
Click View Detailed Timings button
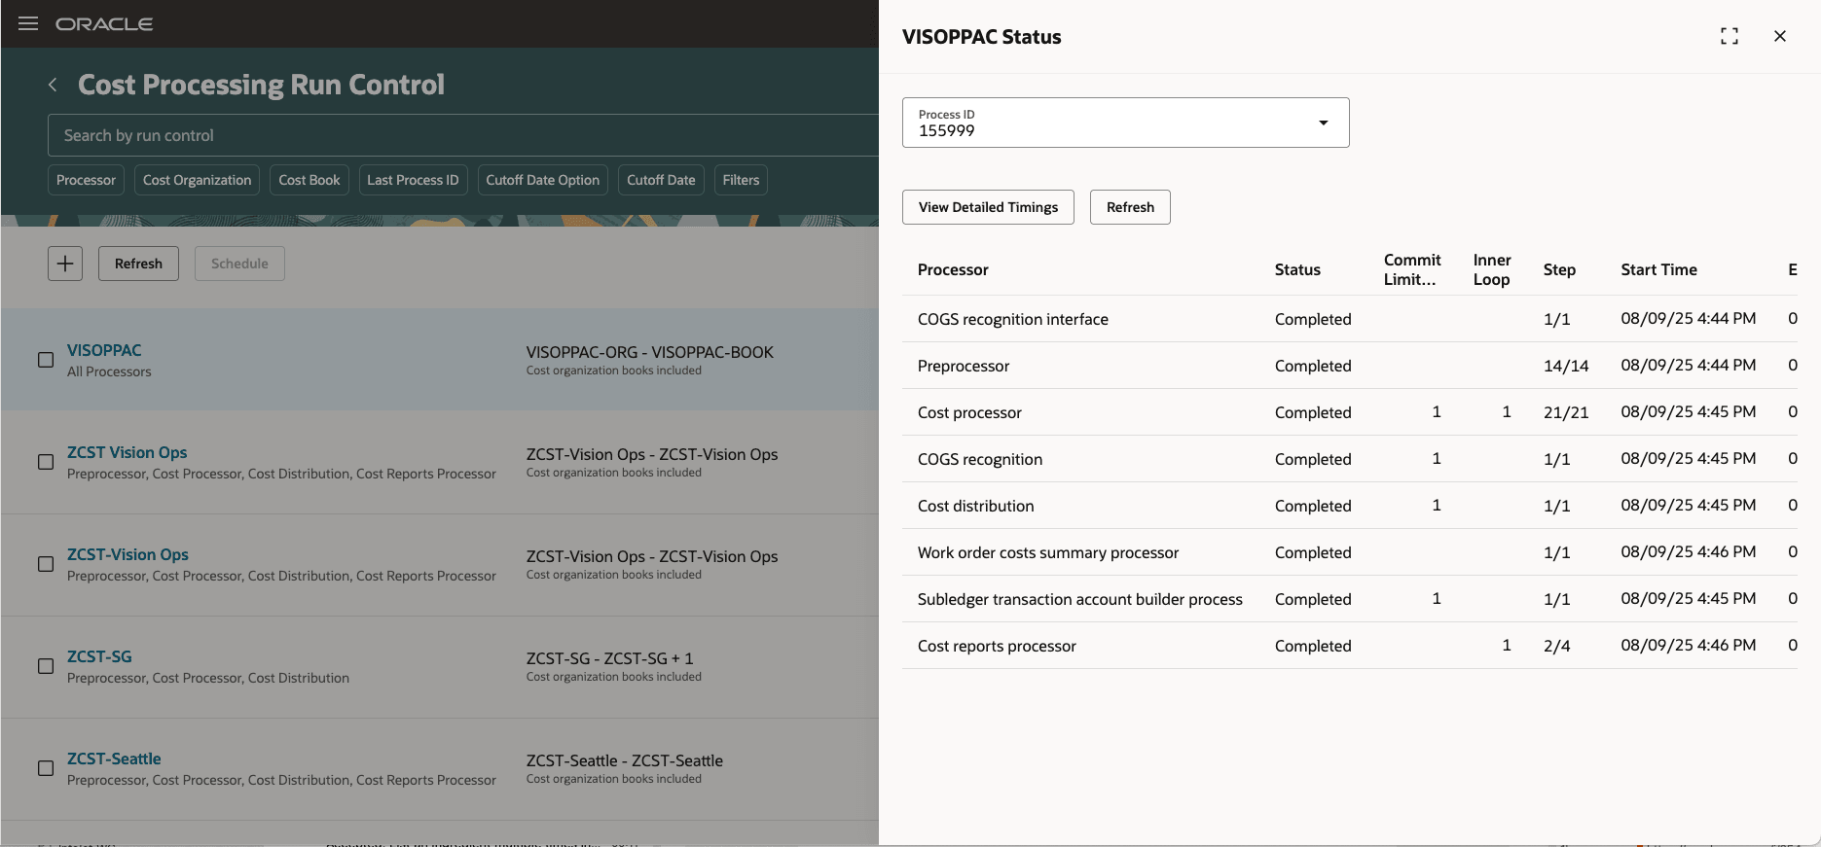point(988,207)
